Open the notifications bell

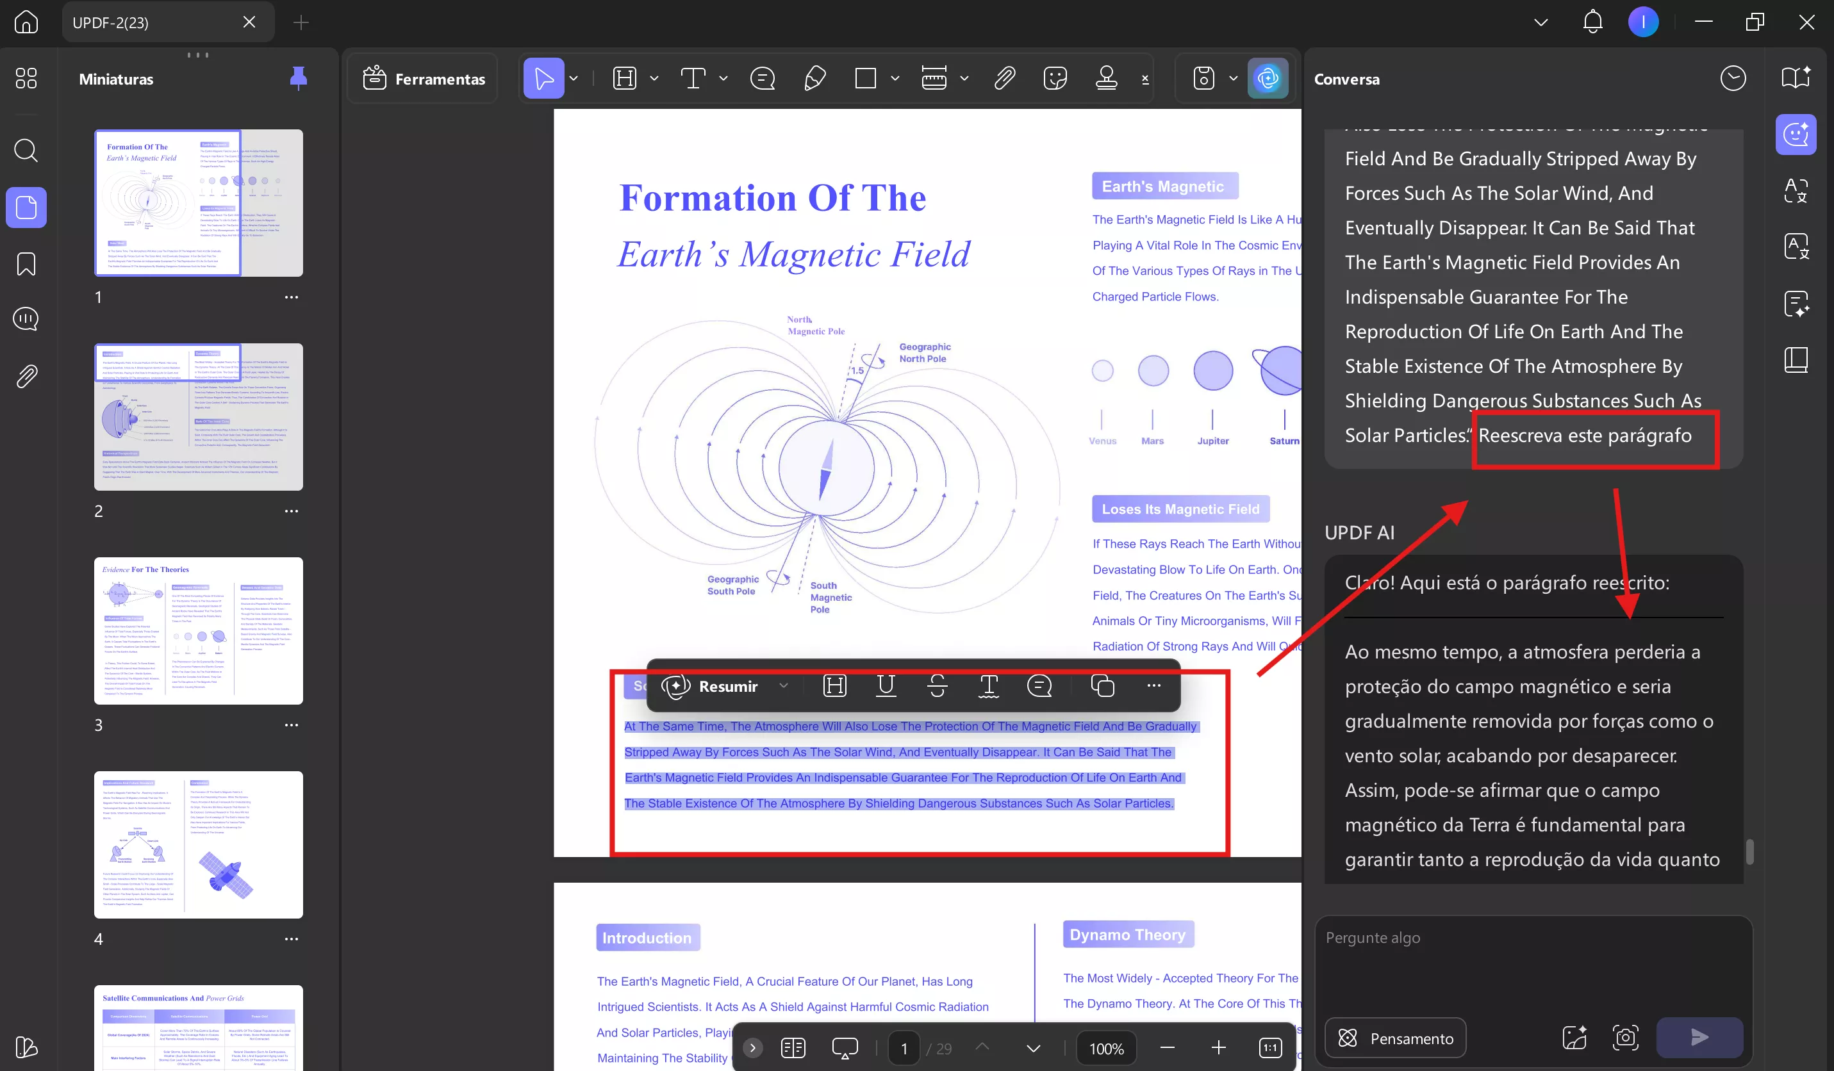click(x=1592, y=22)
